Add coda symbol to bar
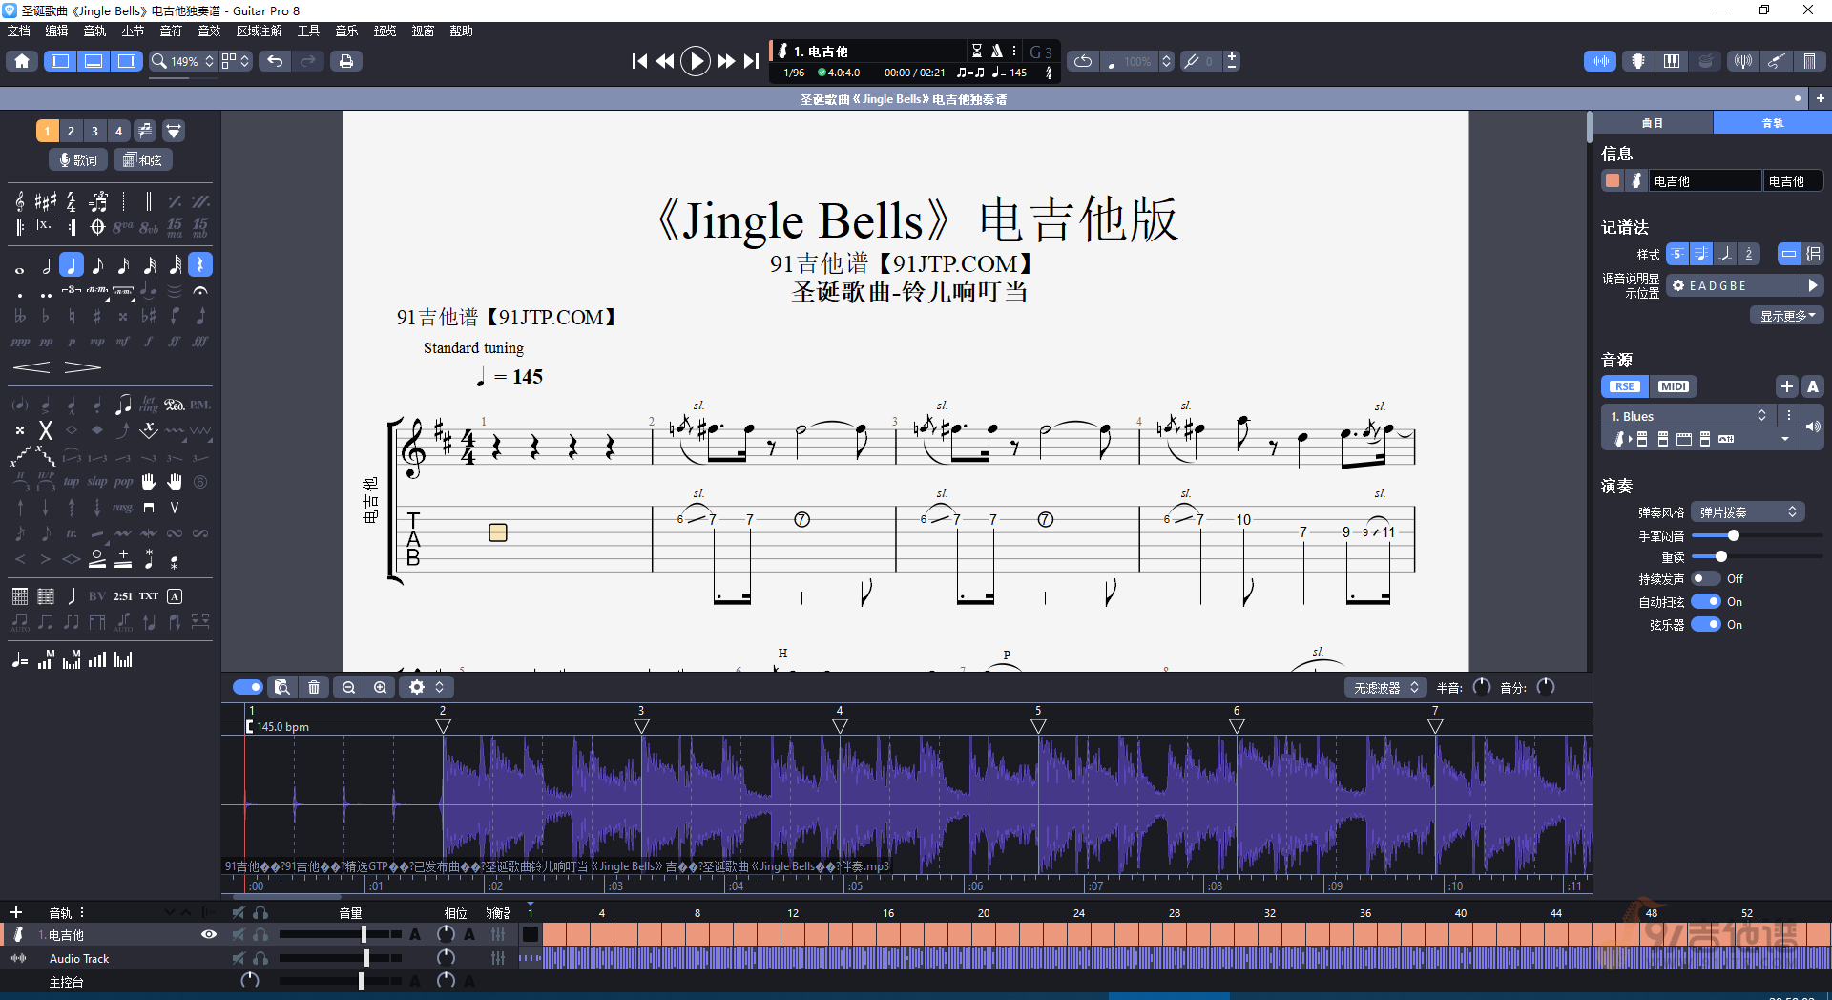Screen dimensions: 1832x1000 (97, 227)
